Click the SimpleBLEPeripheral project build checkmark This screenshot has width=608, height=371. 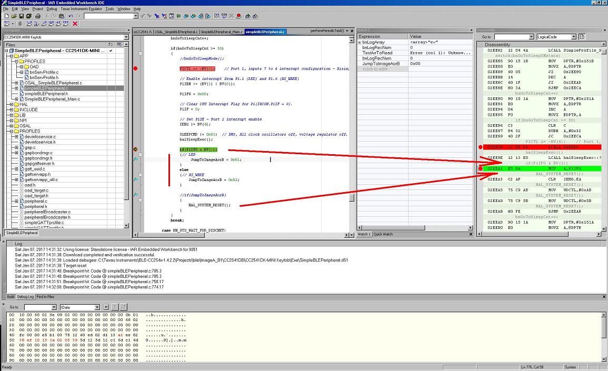(x=111, y=51)
